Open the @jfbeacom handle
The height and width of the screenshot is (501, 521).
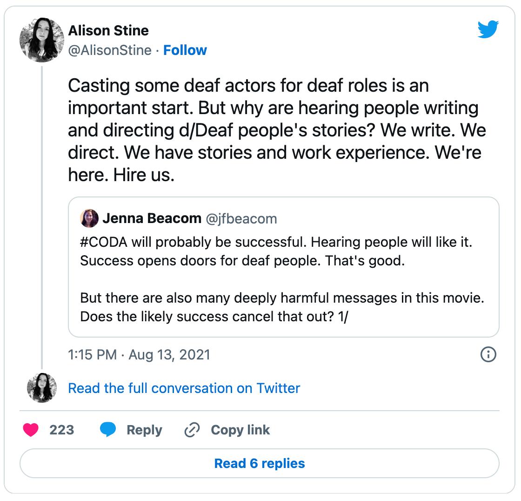[x=241, y=219]
